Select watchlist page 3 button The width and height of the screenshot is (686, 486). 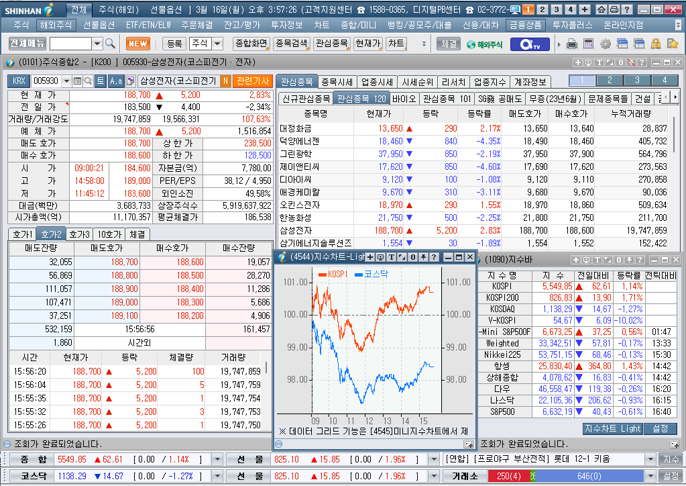[x=637, y=81]
